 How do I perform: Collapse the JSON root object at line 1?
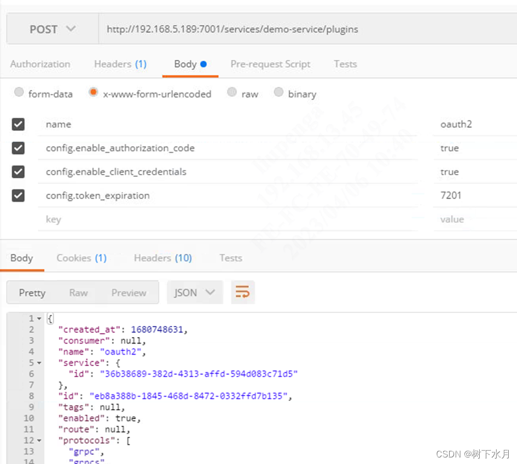pyautogui.click(x=39, y=318)
